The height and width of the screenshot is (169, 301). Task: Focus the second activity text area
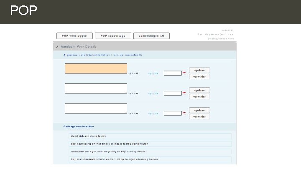tap(96, 88)
